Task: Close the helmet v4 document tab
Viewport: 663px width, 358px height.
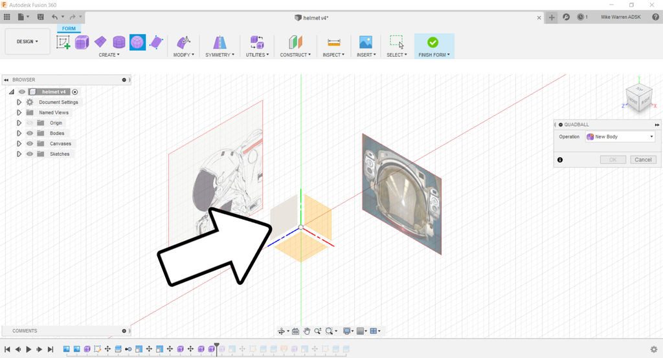Action: point(539,17)
